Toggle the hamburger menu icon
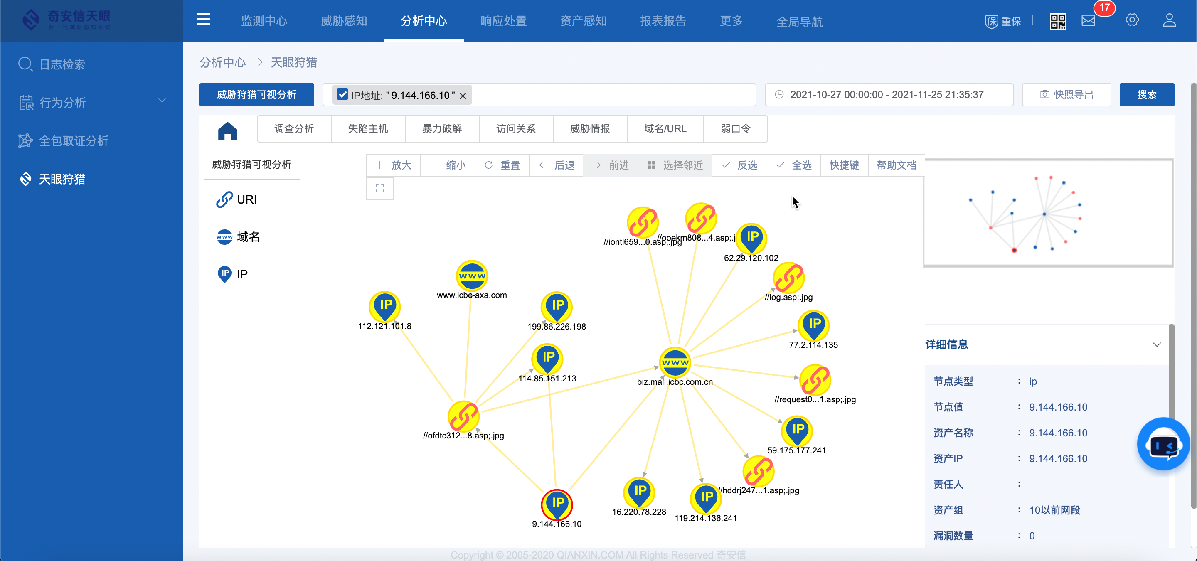 [x=204, y=20]
